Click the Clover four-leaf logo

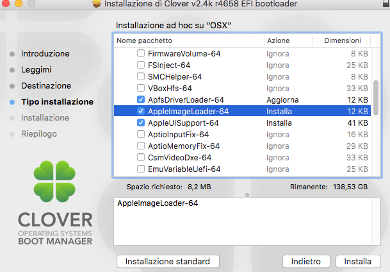click(54, 182)
